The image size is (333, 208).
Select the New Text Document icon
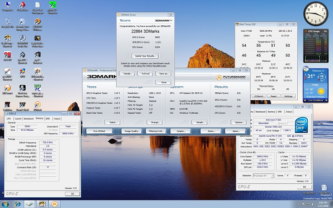38,8
